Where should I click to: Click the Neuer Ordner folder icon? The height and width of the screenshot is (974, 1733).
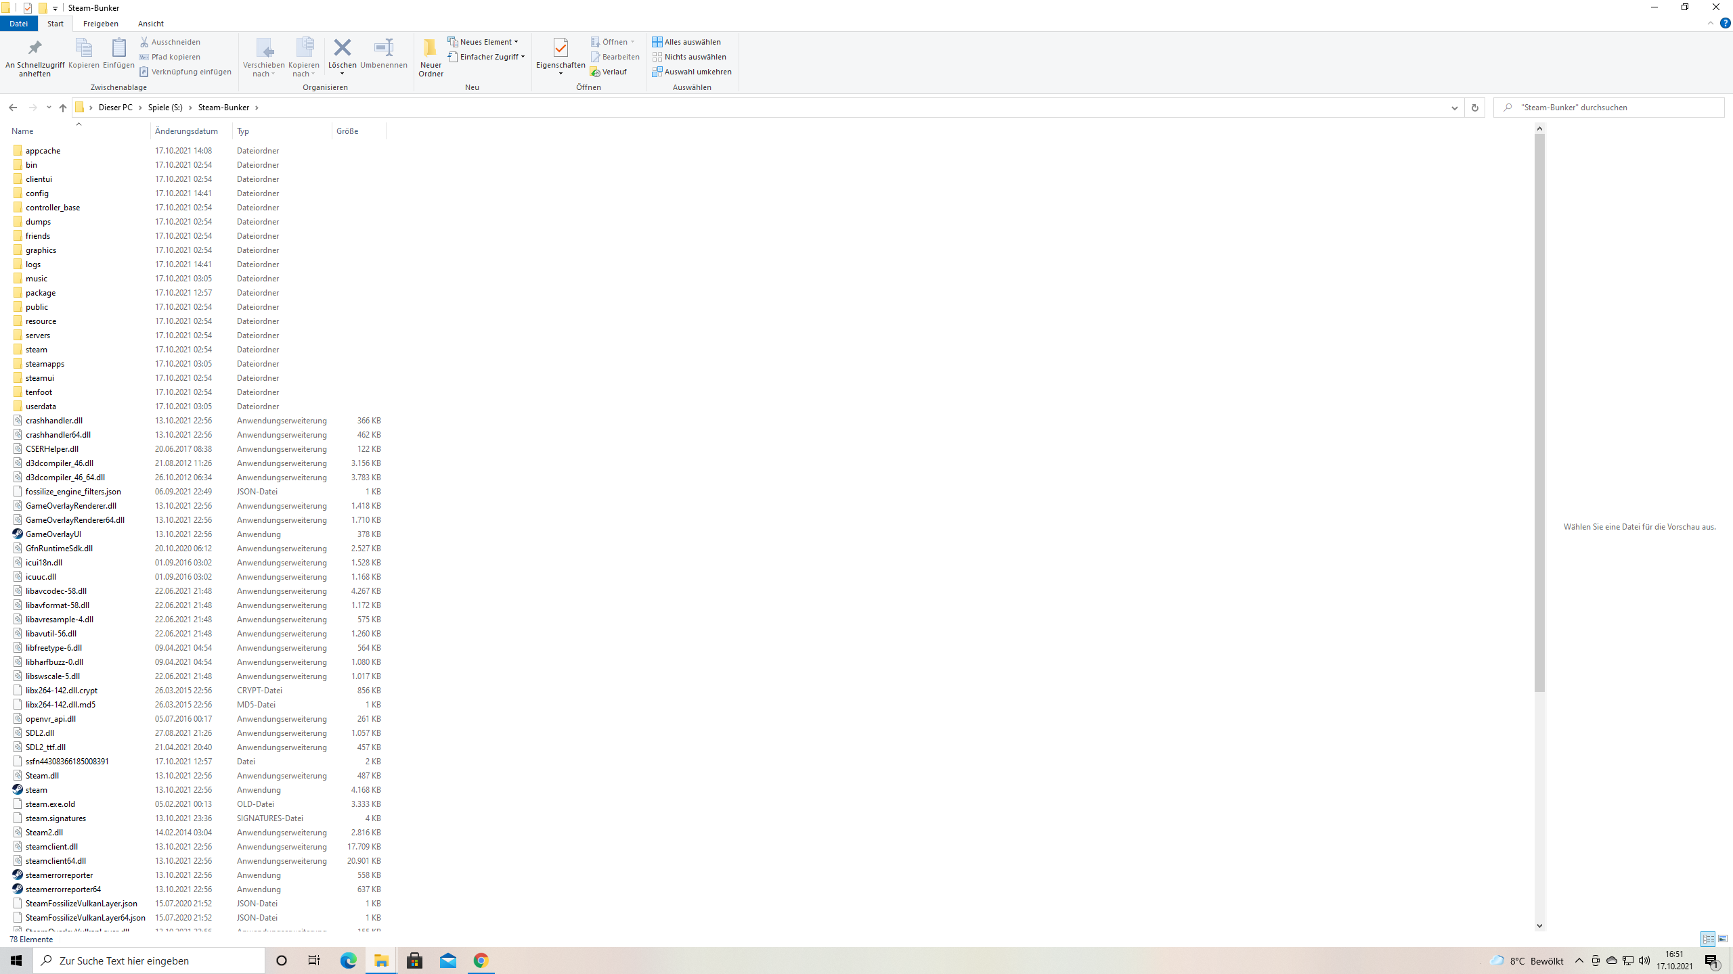point(431,48)
